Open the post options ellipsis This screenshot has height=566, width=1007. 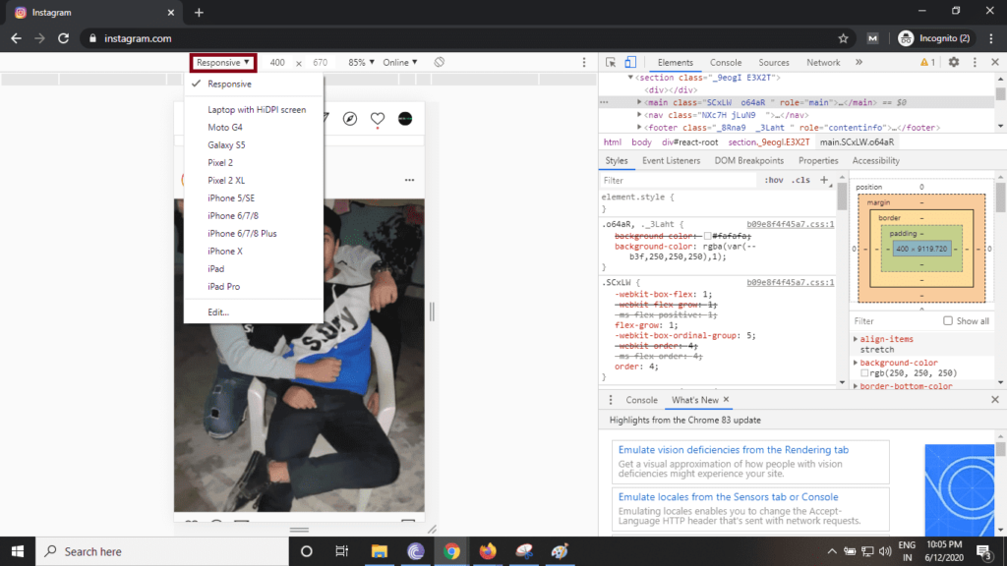tap(410, 181)
